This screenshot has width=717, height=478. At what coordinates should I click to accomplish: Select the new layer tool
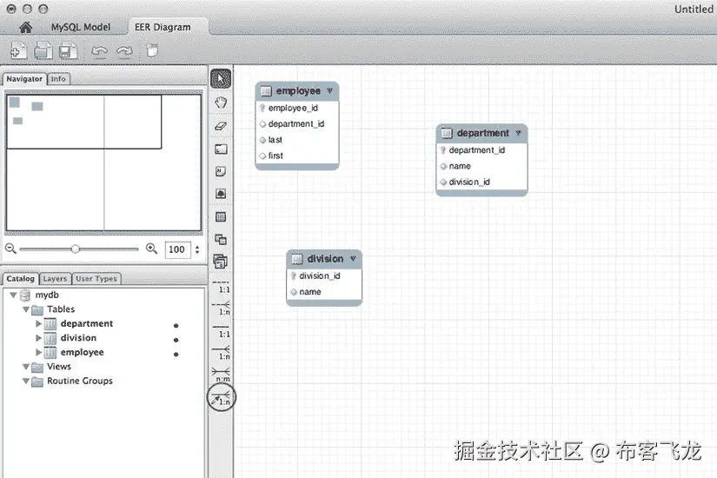pos(221,149)
